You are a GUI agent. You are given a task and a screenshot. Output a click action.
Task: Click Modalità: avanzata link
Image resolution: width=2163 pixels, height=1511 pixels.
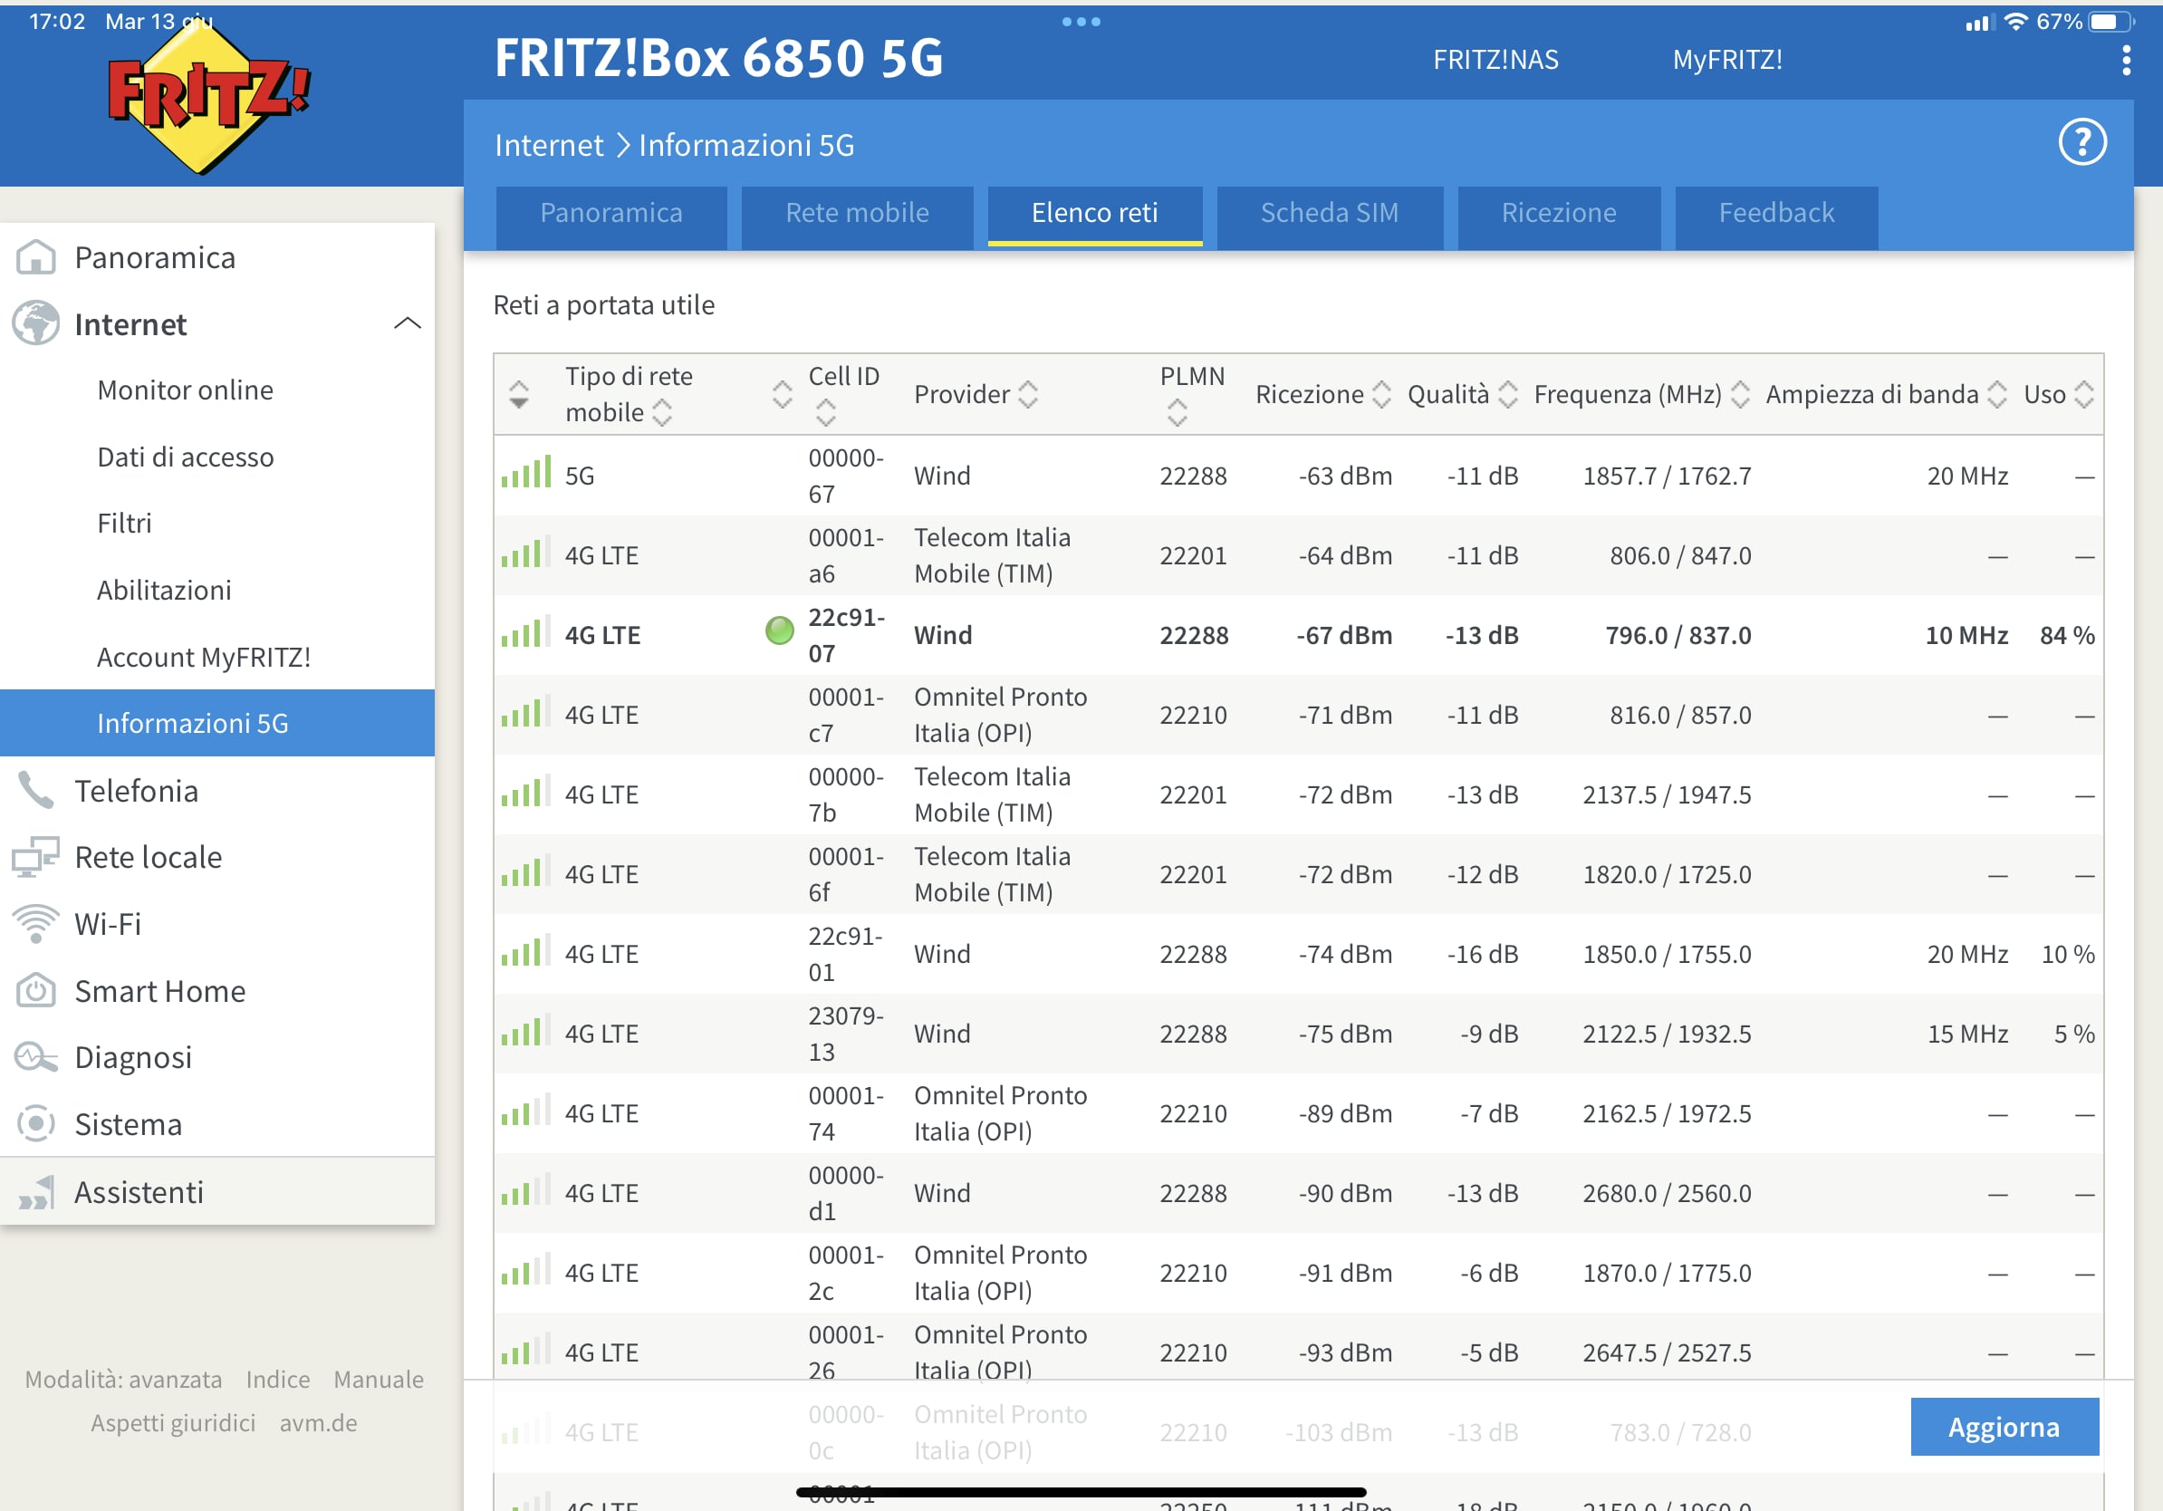coord(123,1379)
